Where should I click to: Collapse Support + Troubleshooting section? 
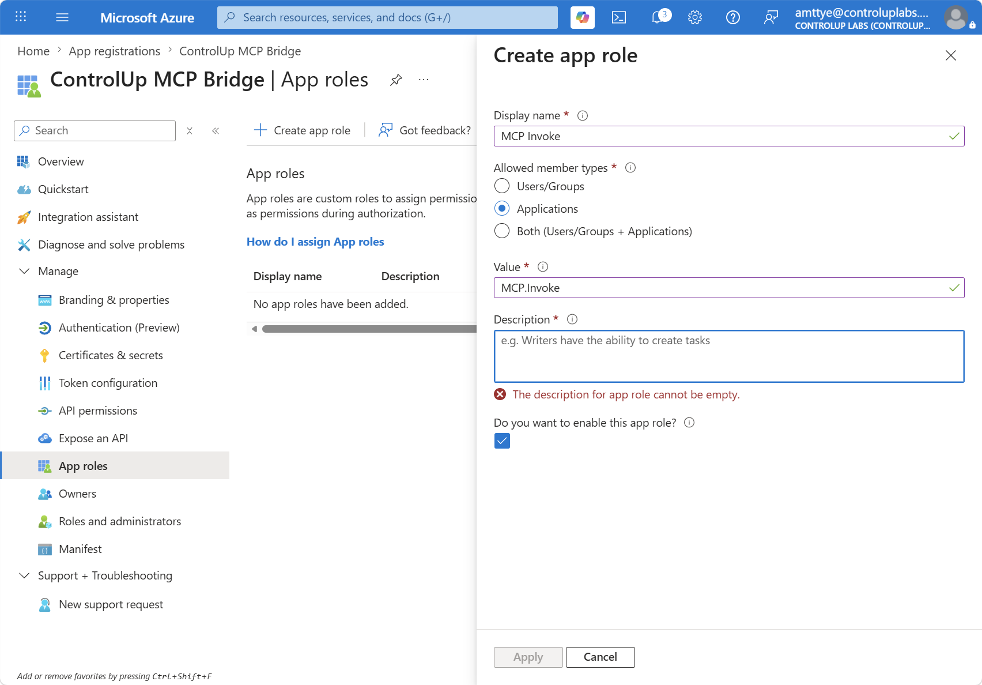click(x=24, y=575)
